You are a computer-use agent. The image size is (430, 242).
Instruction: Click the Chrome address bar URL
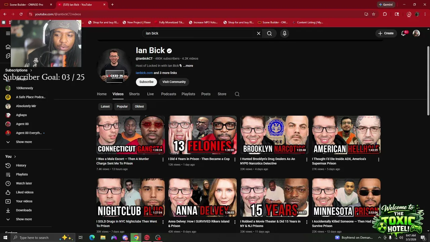click(58, 14)
